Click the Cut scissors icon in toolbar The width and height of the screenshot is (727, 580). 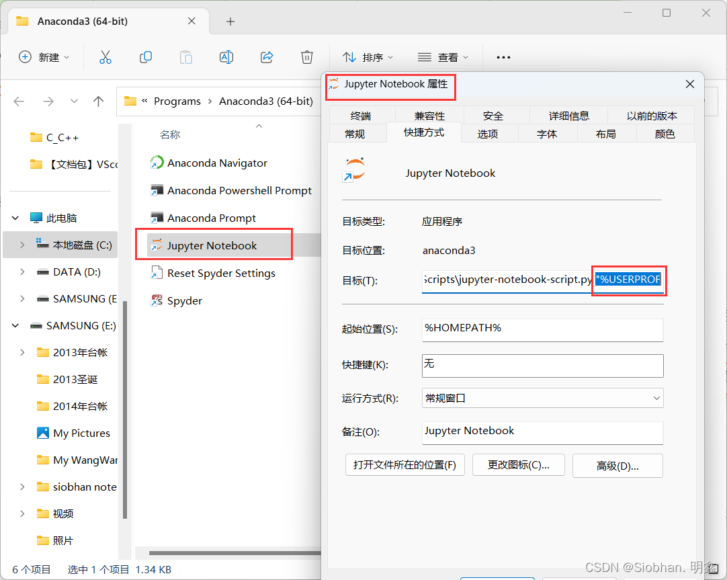coord(105,57)
